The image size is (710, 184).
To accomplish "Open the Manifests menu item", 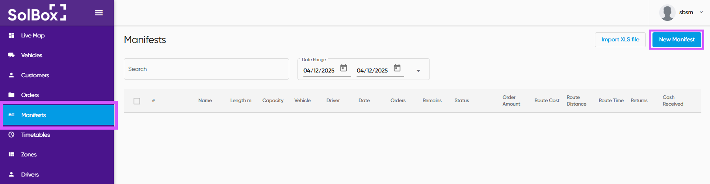I will (x=33, y=115).
